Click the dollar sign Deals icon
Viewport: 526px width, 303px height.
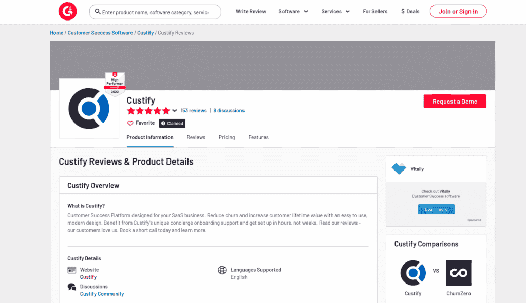pos(403,11)
